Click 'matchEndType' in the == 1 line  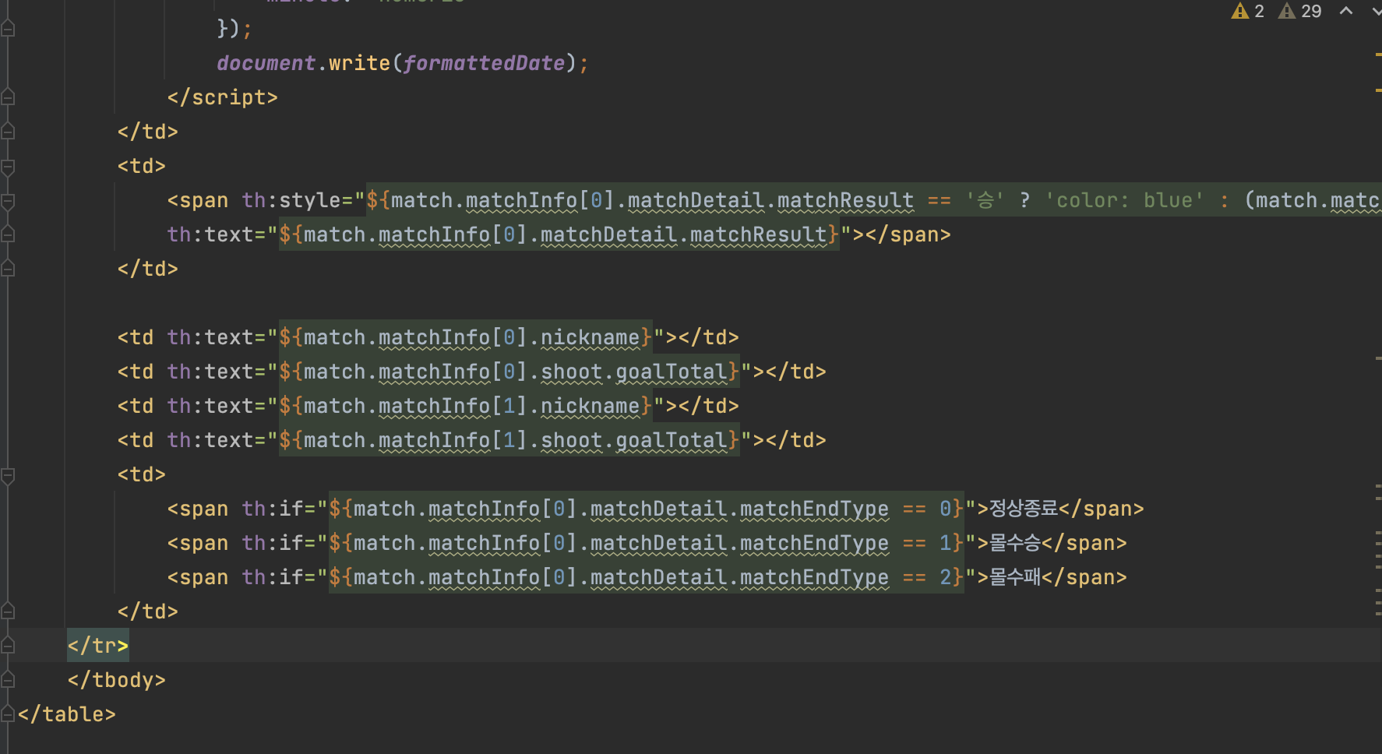coord(814,543)
